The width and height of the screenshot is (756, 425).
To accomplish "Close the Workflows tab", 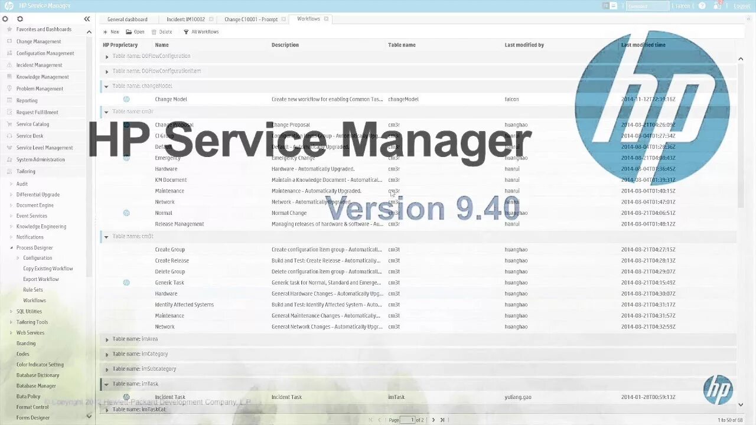I will (326, 19).
